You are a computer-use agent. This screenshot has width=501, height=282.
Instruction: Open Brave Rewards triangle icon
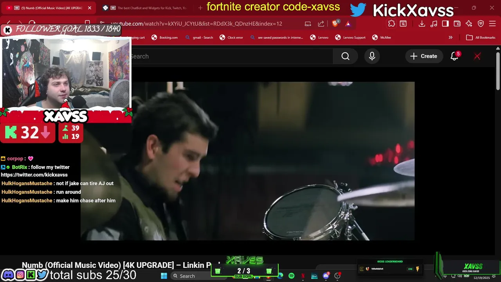tap(348, 23)
